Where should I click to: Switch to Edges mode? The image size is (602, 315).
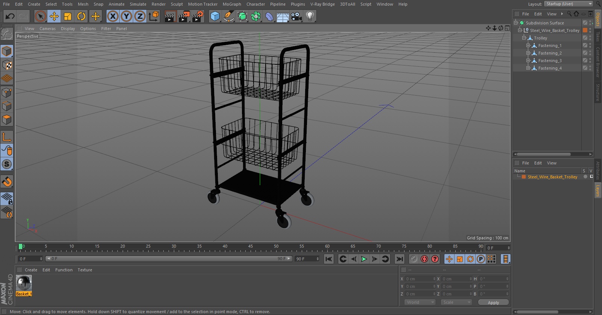[7, 106]
